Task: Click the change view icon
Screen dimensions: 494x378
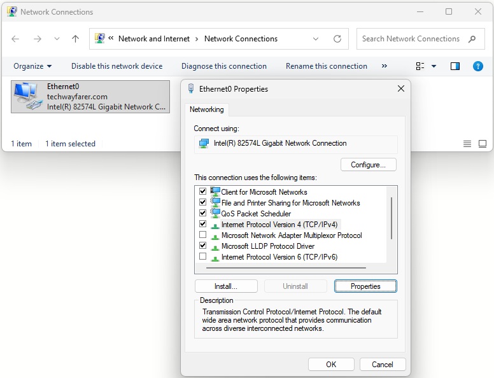Action: [x=420, y=66]
